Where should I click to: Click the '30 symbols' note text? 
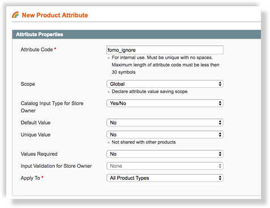pyautogui.click(x=123, y=72)
